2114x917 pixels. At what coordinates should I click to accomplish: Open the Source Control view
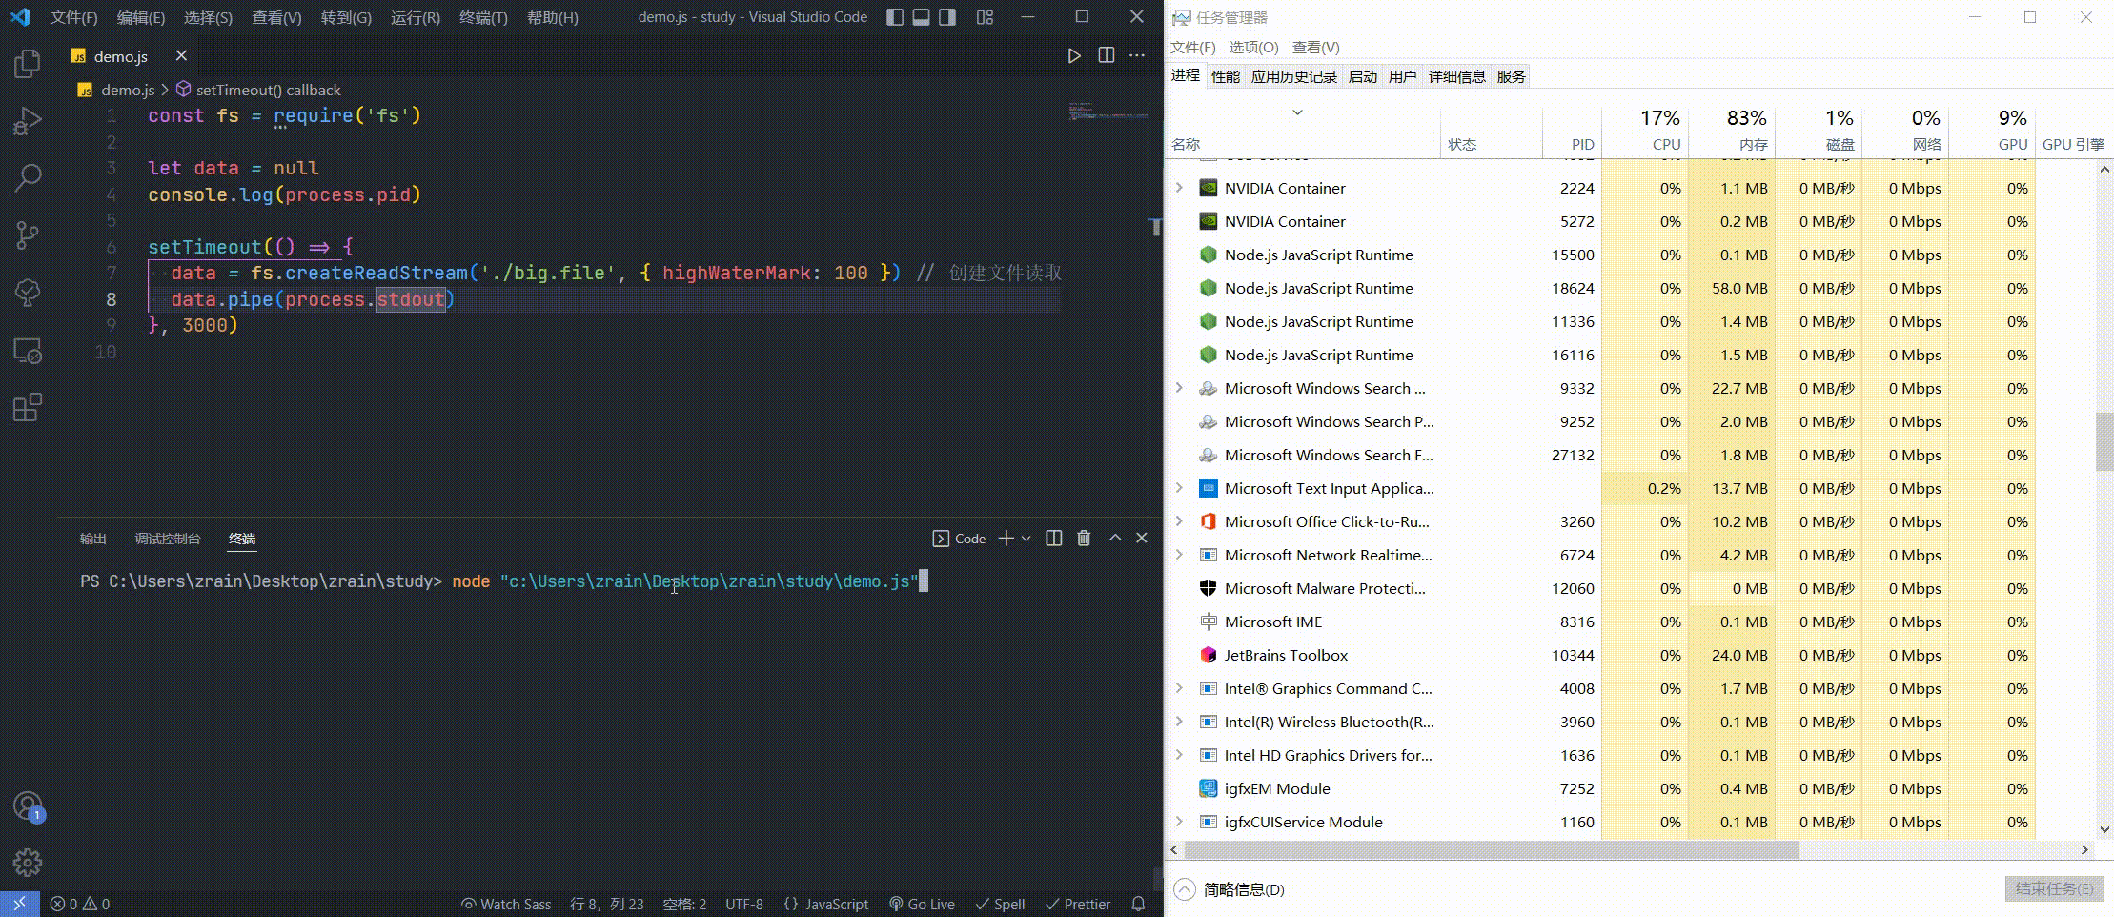[x=28, y=234]
